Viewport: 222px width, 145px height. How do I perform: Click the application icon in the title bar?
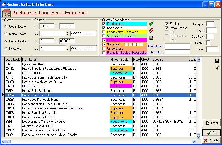pyautogui.click(x=3, y=4)
